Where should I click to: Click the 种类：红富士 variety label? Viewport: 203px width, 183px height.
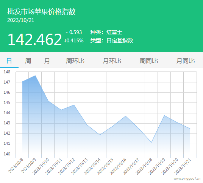(x=106, y=32)
